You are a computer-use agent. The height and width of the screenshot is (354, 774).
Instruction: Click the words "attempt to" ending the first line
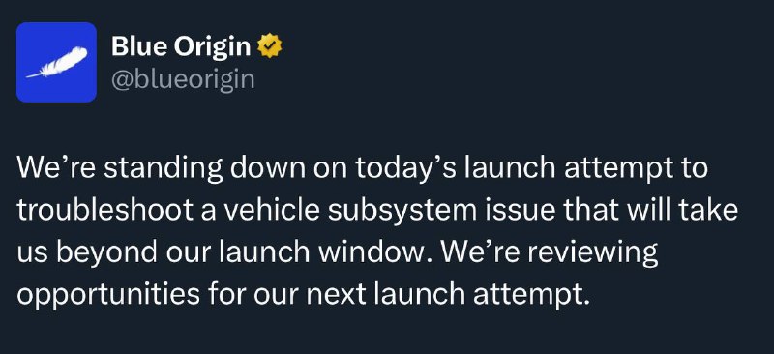coord(636,169)
